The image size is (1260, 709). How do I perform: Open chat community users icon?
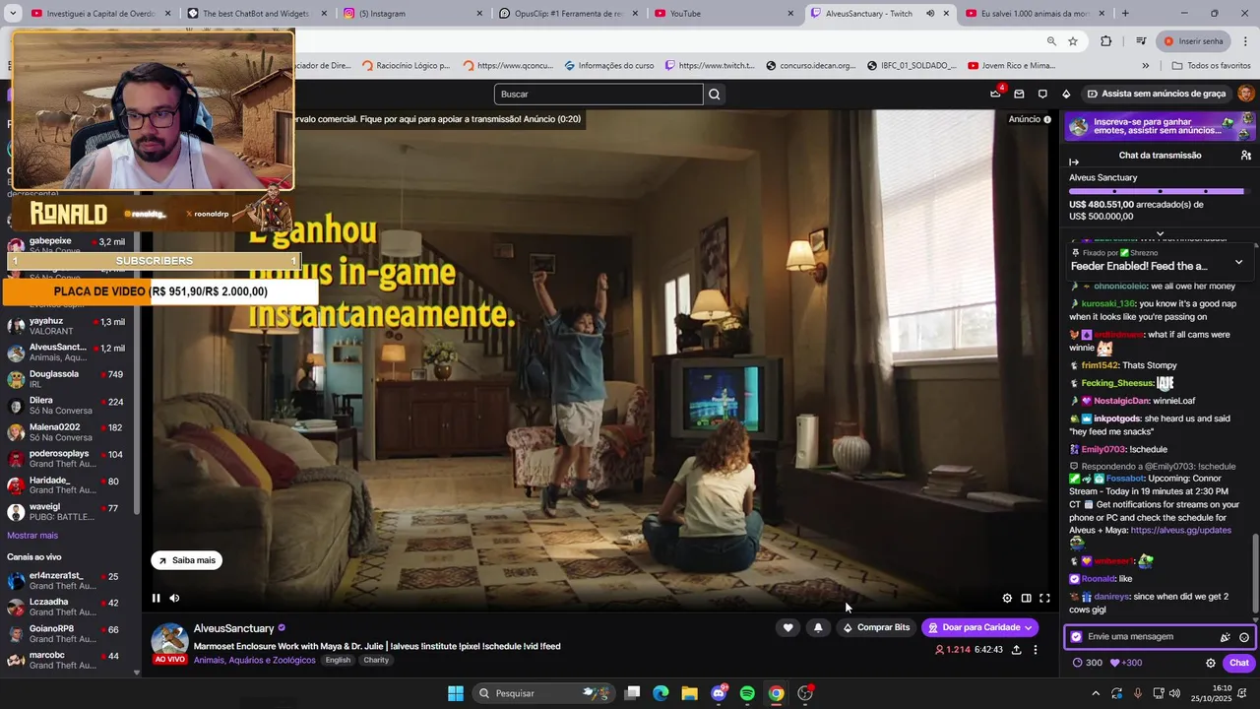coord(1246,156)
